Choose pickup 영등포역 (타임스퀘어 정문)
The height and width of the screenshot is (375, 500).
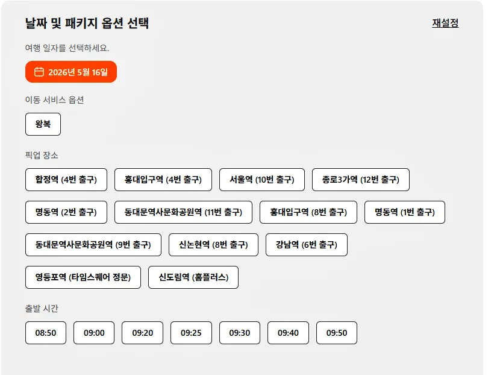coord(83,277)
